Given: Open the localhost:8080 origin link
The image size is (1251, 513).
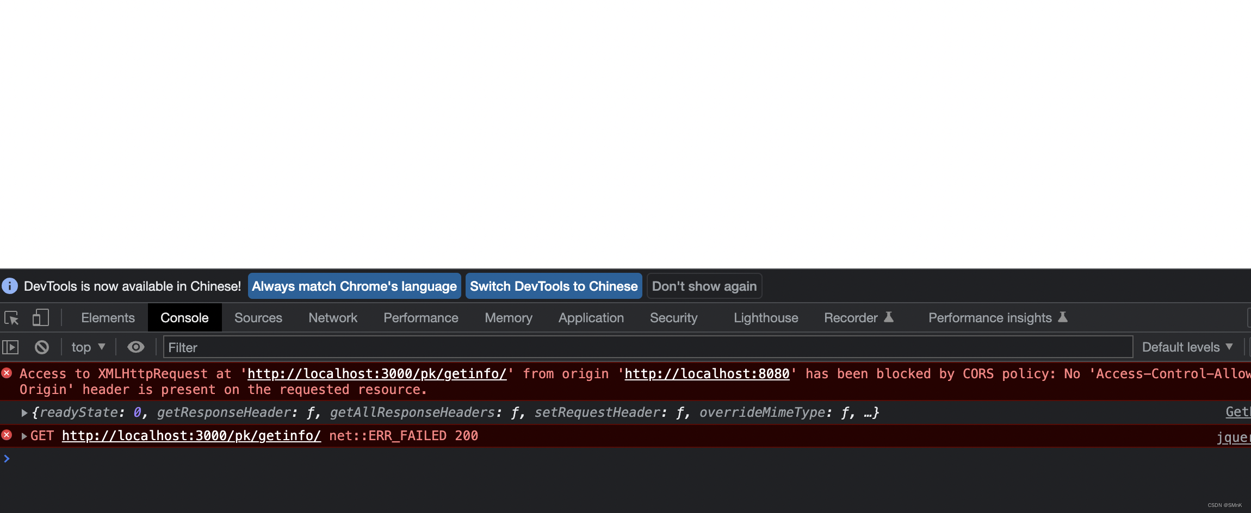Looking at the screenshot, I should tap(706, 373).
